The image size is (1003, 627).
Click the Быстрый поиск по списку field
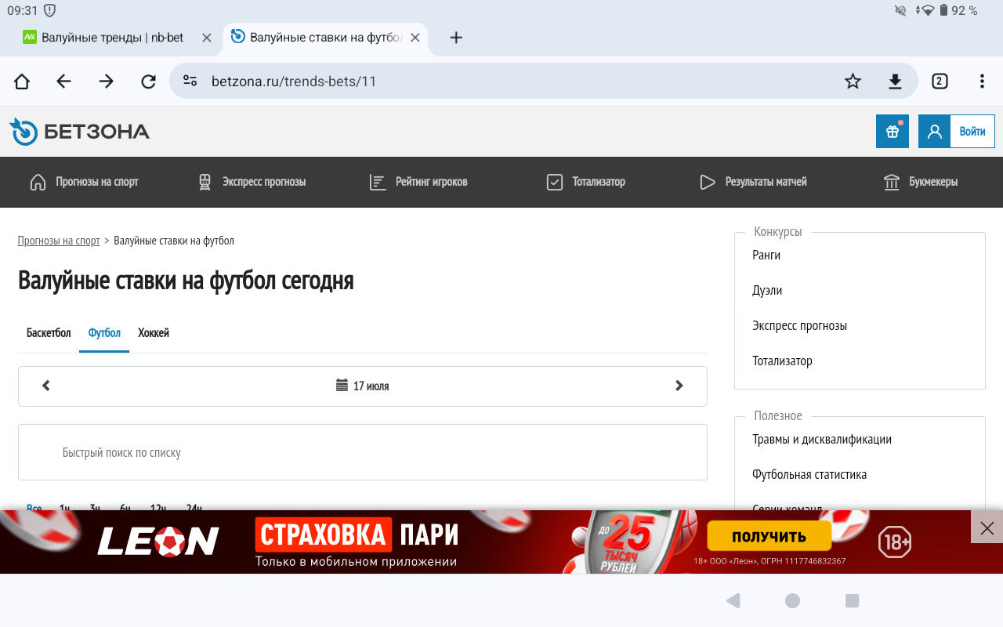click(x=362, y=452)
